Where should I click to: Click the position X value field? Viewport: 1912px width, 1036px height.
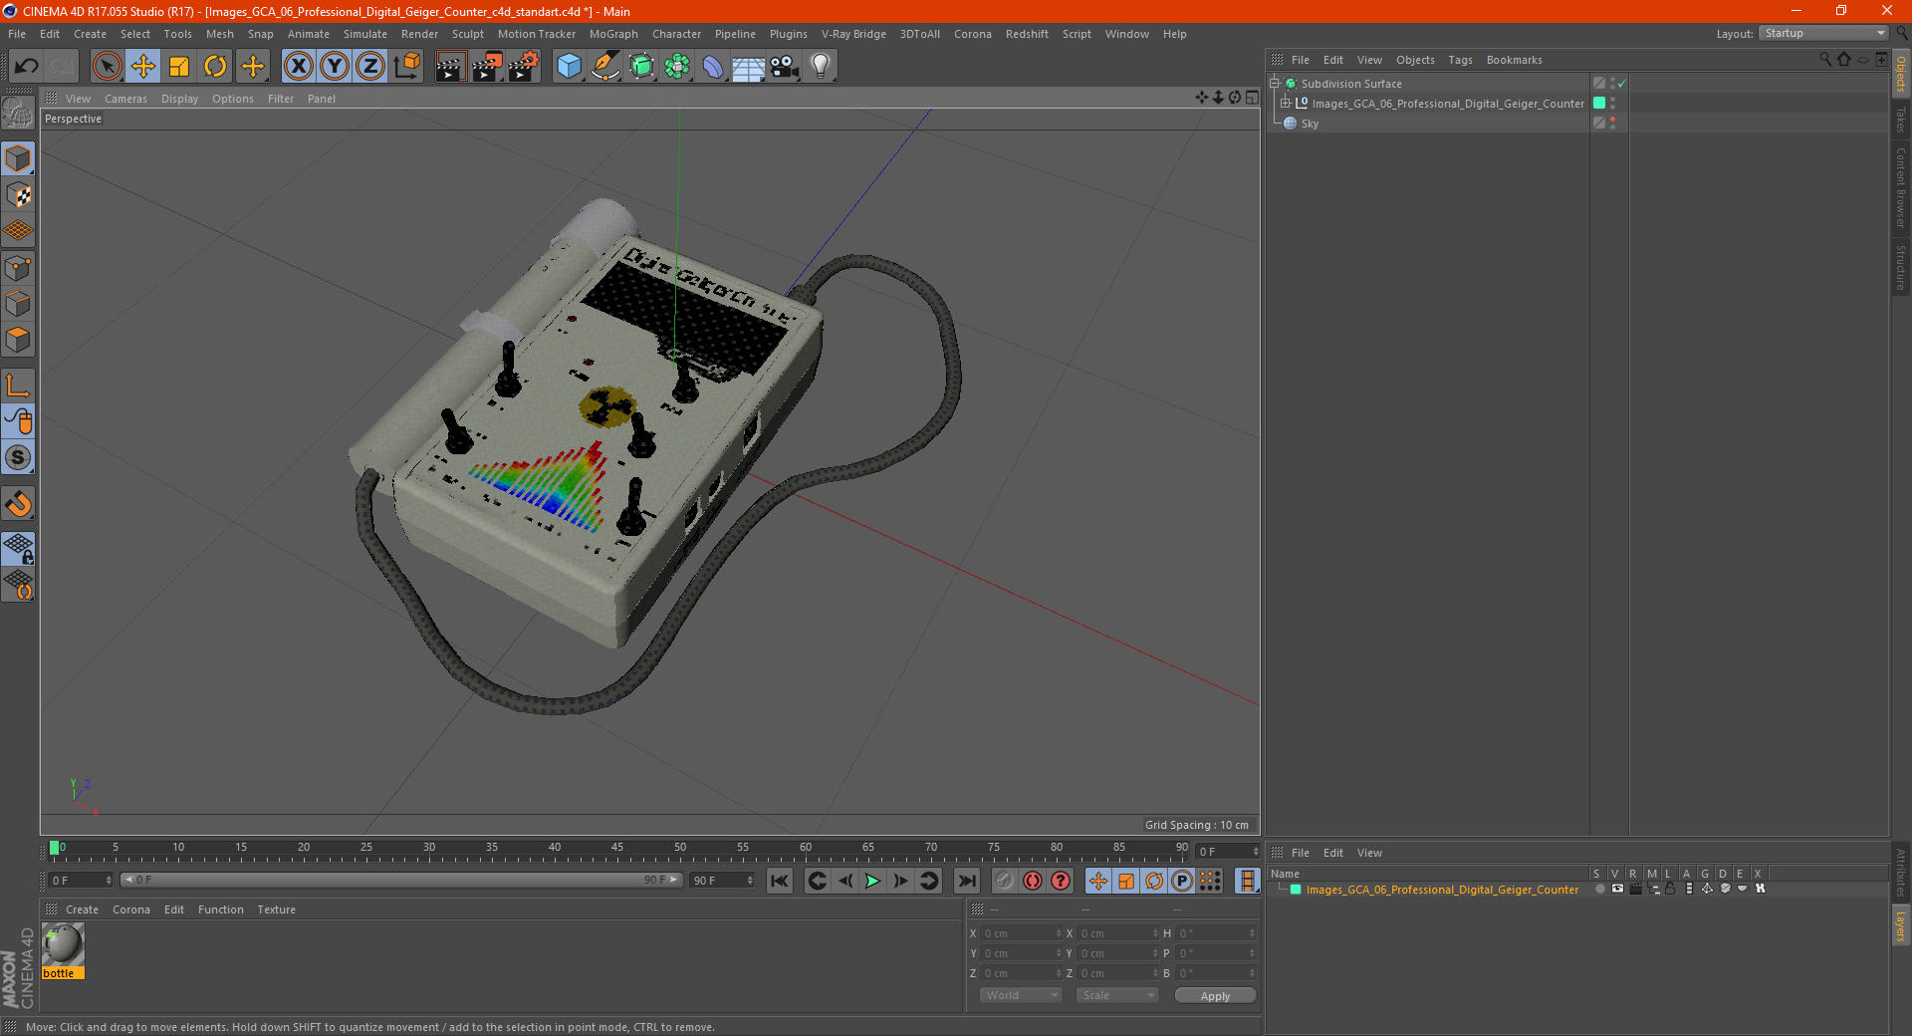click(x=1021, y=933)
